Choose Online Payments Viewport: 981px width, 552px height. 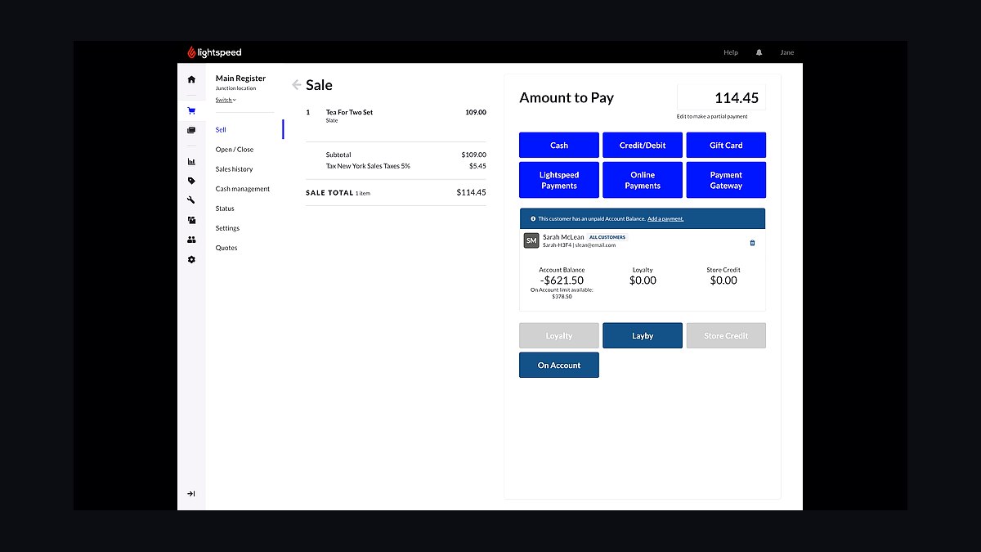point(643,180)
